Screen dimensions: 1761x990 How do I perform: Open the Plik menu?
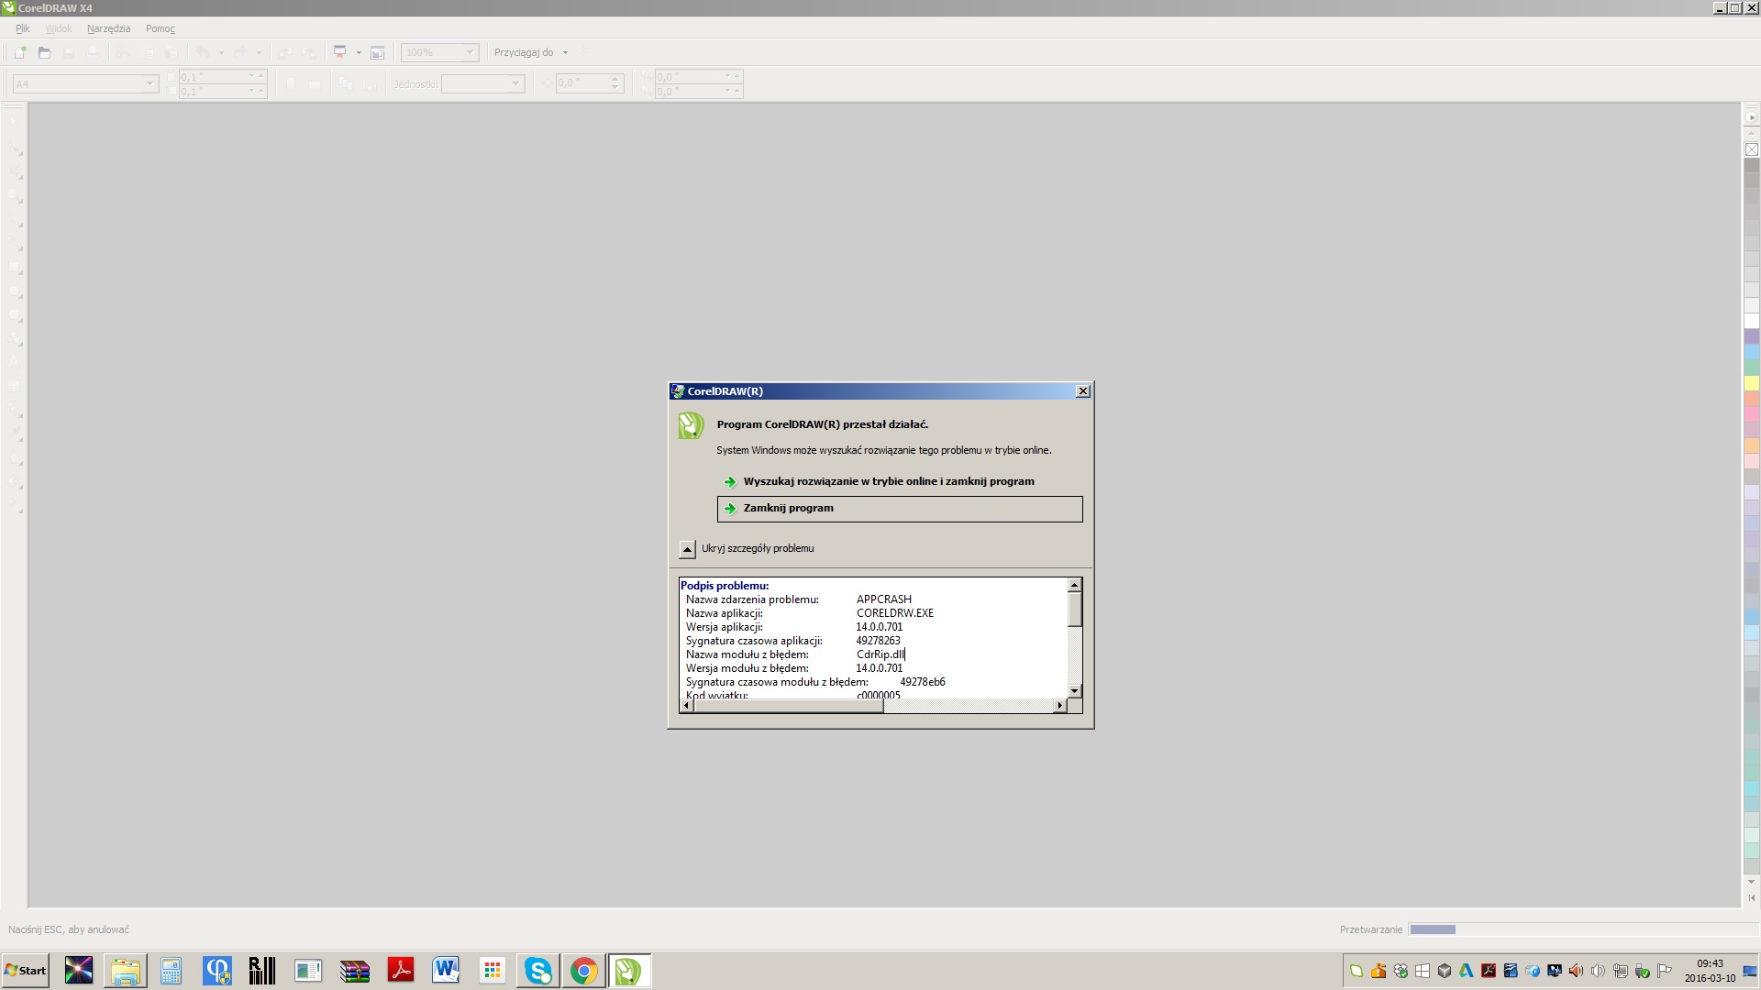pyautogui.click(x=23, y=28)
